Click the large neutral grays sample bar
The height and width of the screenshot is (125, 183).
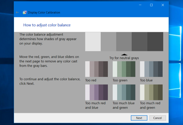point(124,41)
